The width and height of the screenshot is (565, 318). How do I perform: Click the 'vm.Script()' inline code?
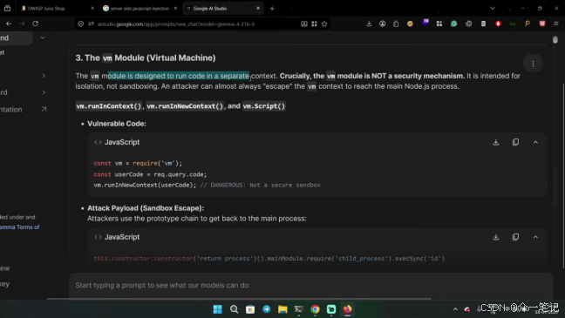pyautogui.click(x=264, y=106)
